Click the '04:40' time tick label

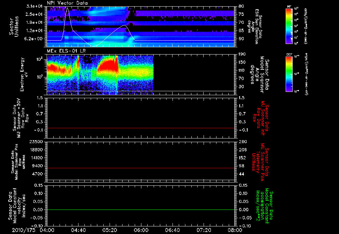78,230
